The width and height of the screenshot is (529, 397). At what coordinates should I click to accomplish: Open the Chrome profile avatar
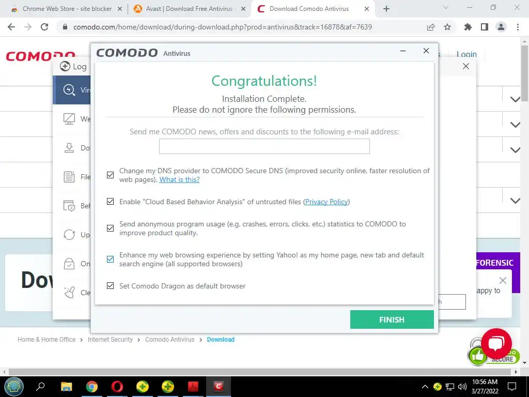501,27
